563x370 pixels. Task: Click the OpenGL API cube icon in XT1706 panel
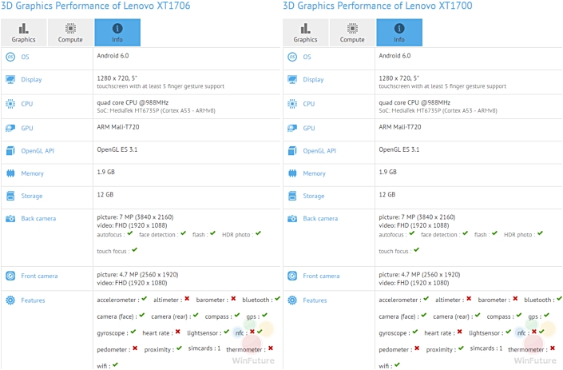tap(10, 151)
